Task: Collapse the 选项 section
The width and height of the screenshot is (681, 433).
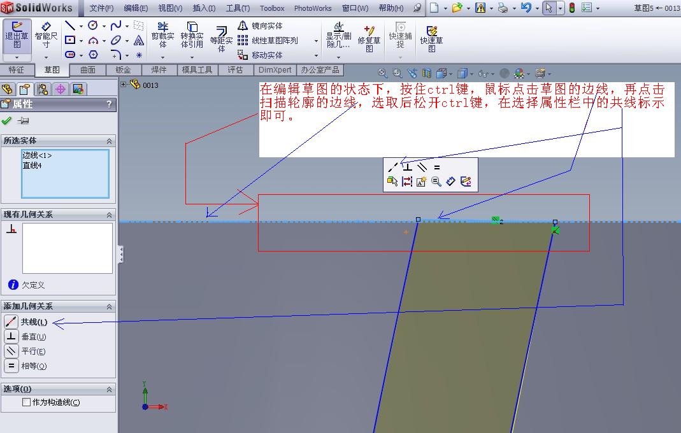Action: (109, 390)
